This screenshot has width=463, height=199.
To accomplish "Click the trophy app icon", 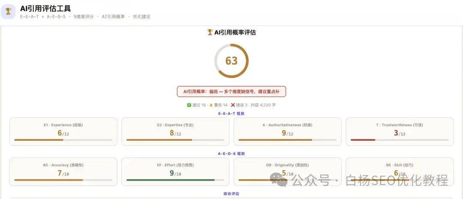I will [8, 12].
